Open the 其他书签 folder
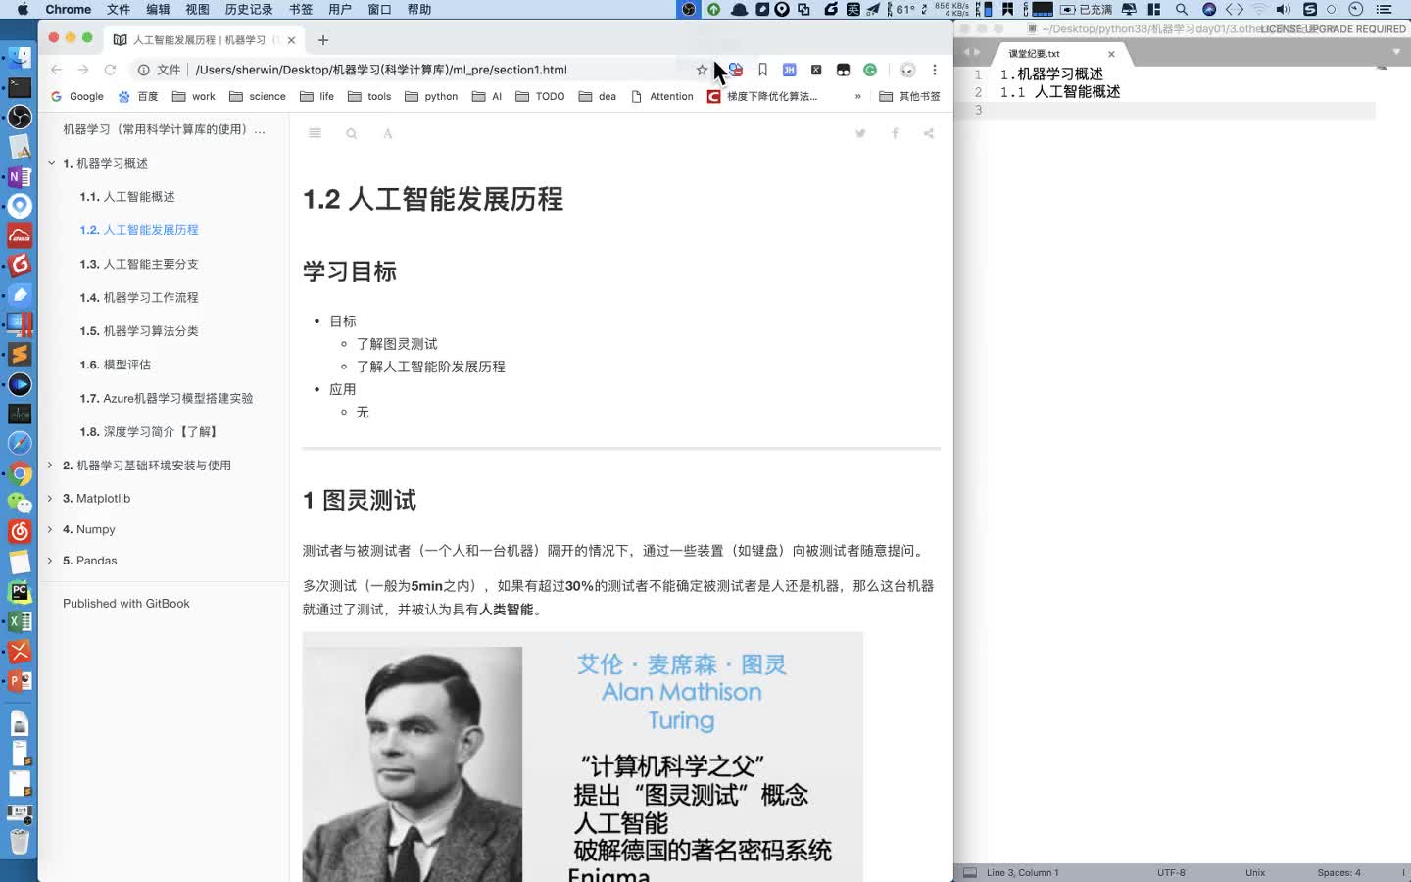Screen dimensions: 1411x882 pos(910,96)
